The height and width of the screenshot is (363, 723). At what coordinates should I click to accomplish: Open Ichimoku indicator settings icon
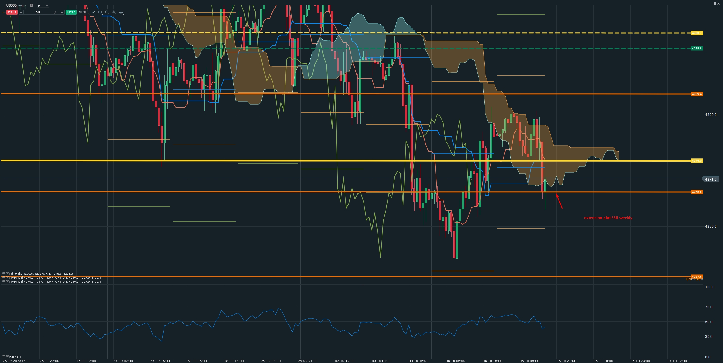4,273
